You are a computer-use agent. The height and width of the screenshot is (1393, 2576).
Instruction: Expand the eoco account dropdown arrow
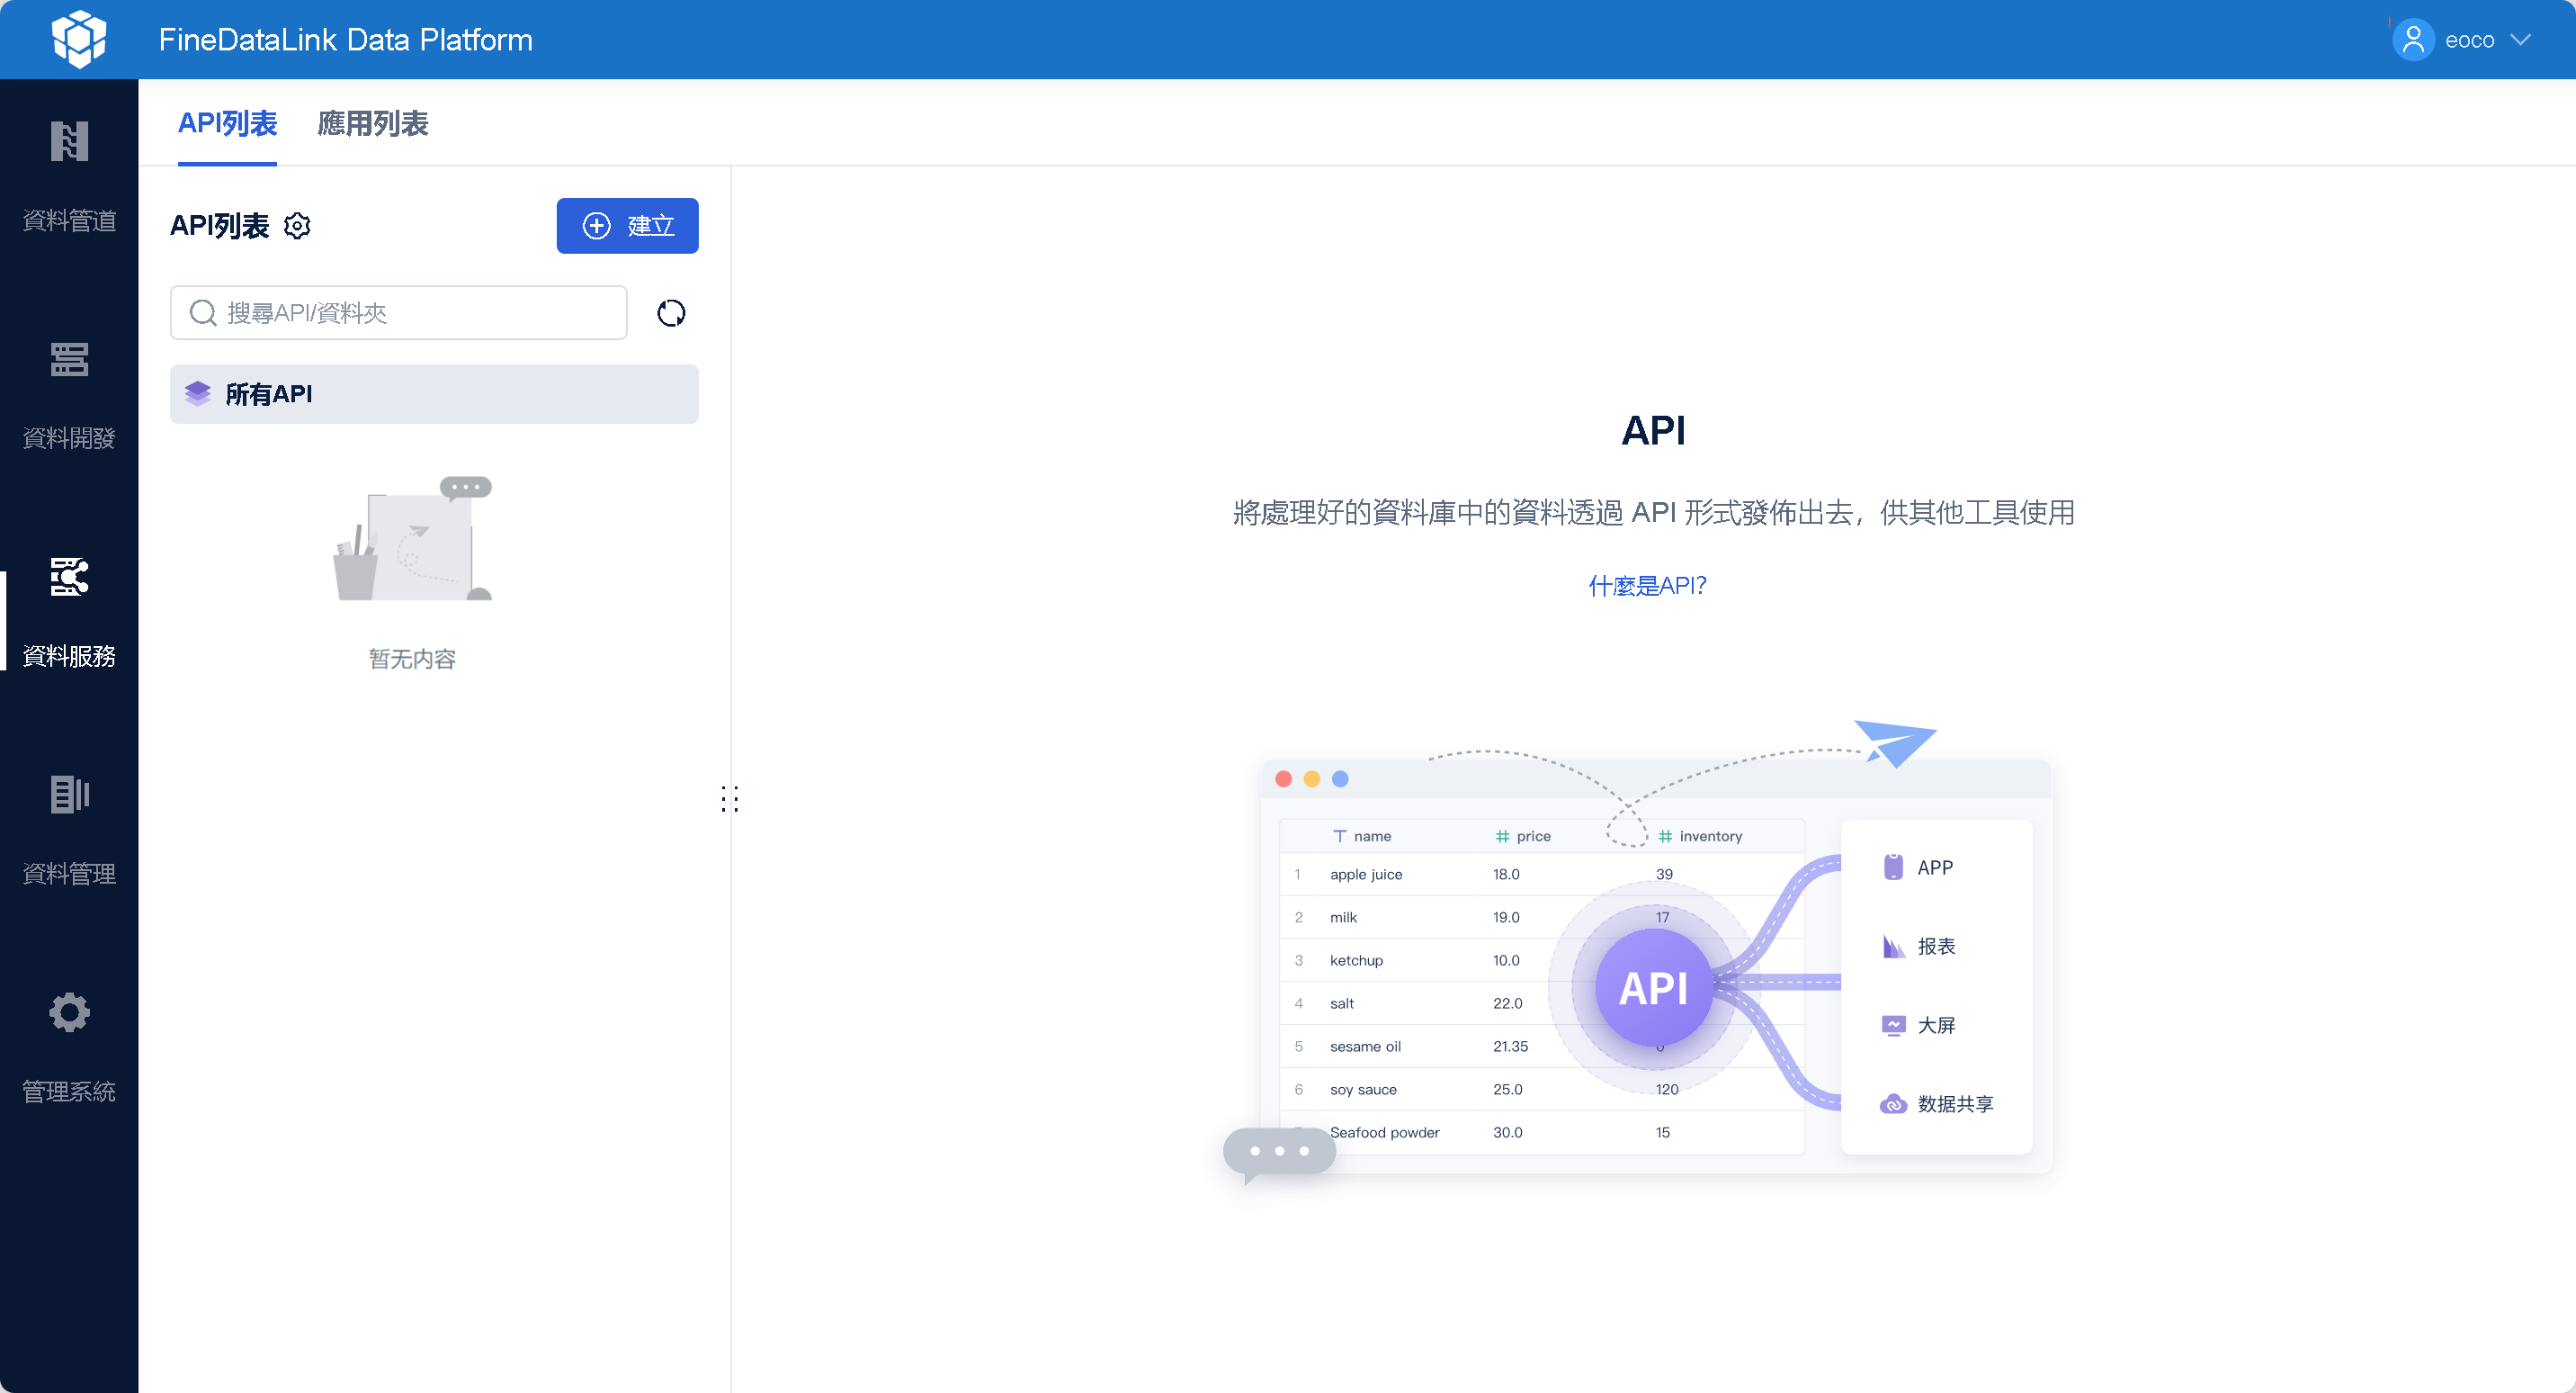[2521, 40]
